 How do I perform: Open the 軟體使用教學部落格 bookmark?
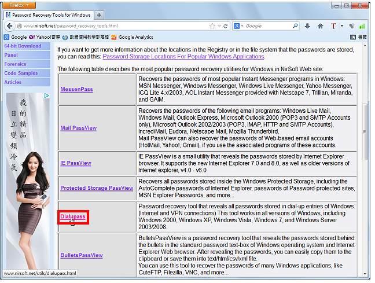point(86,37)
